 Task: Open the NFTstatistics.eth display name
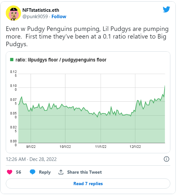[41, 10]
